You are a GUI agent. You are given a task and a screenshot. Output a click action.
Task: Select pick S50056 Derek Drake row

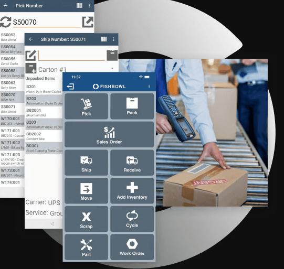coord(12,61)
